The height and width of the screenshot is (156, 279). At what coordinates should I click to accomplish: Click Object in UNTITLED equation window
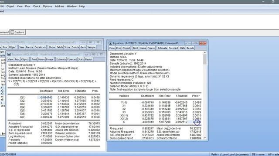(126, 48)
